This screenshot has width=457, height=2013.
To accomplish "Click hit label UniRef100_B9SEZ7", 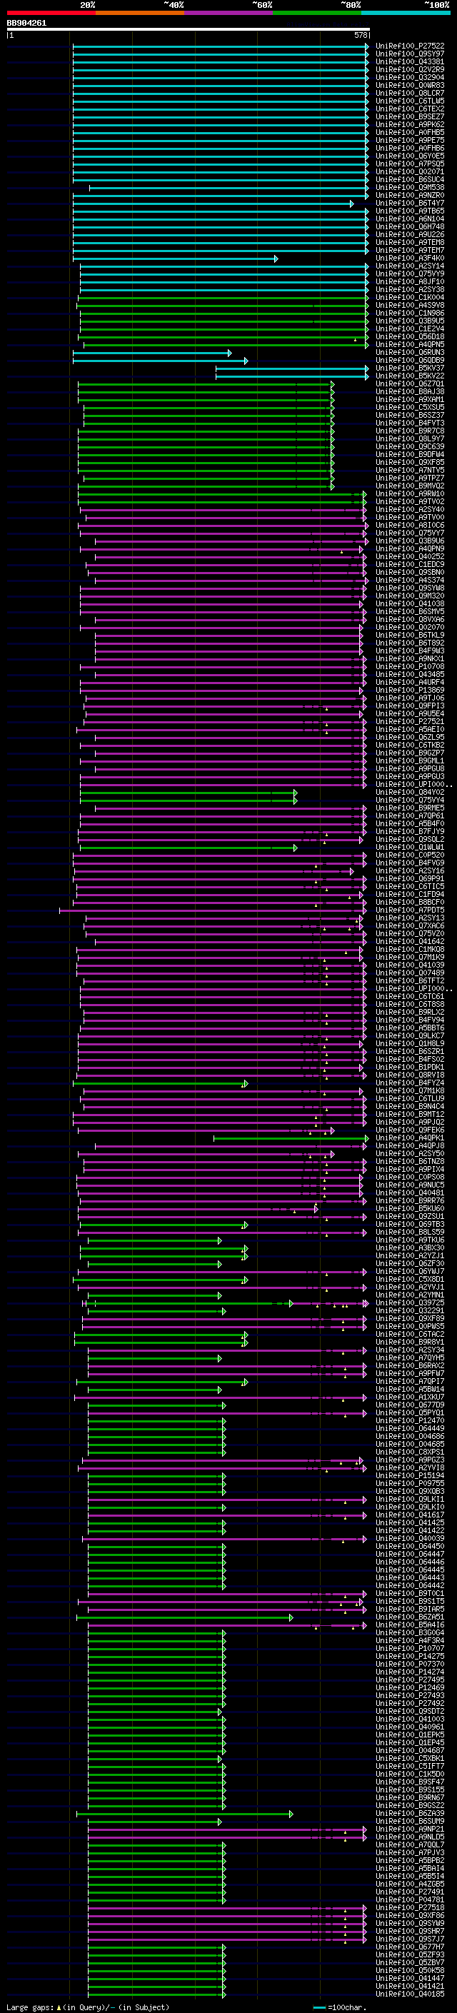I will click(x=410, y=117).
